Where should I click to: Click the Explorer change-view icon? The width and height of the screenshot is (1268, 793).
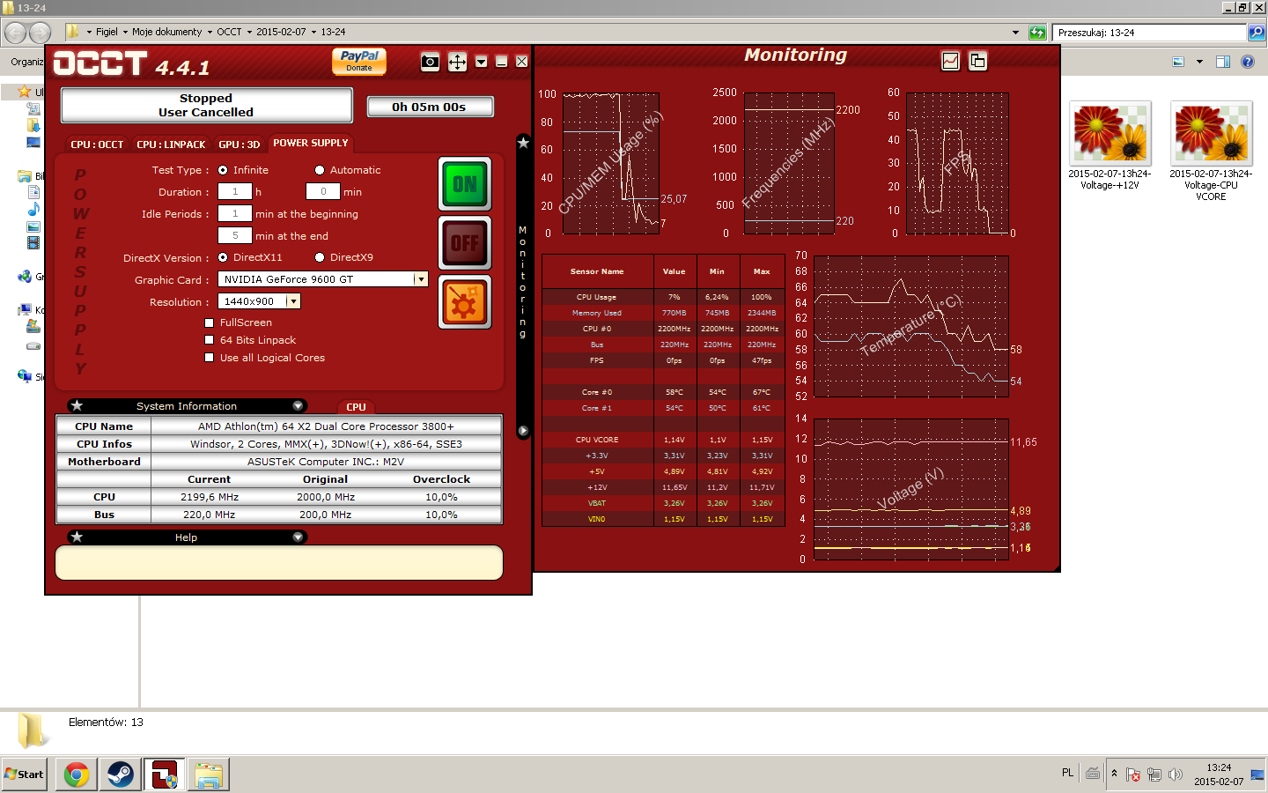pos(1179,62)
